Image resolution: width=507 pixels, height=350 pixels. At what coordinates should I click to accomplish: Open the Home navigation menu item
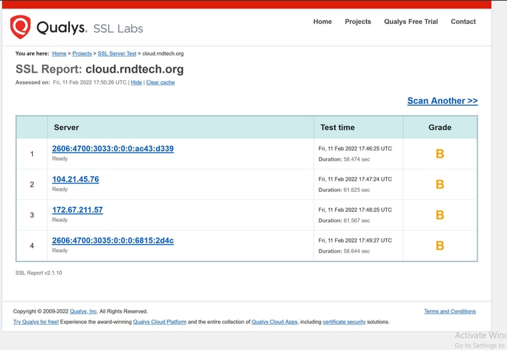pyautogui.click(x=322, y=21)
